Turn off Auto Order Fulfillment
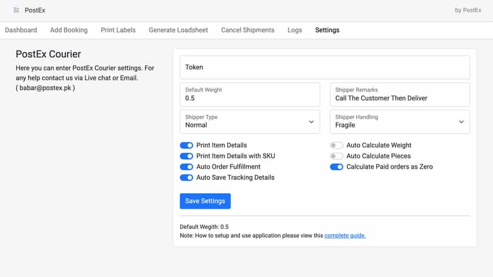Image resolution: width=493 pixels, height=277 pixels. point(186,167)
